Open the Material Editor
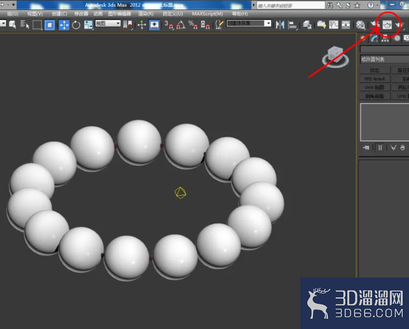 click(x=360, y=25)
